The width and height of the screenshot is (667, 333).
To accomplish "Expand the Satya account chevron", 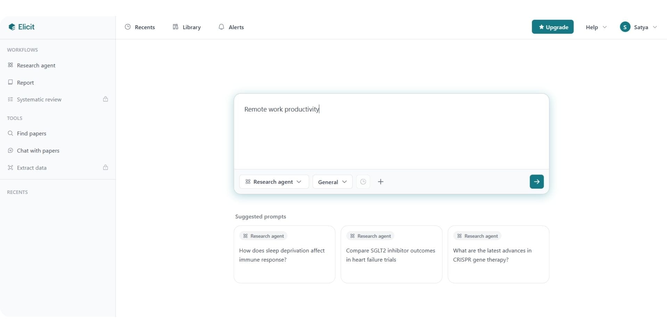I will pyautogui.click(x=655, y=27).
